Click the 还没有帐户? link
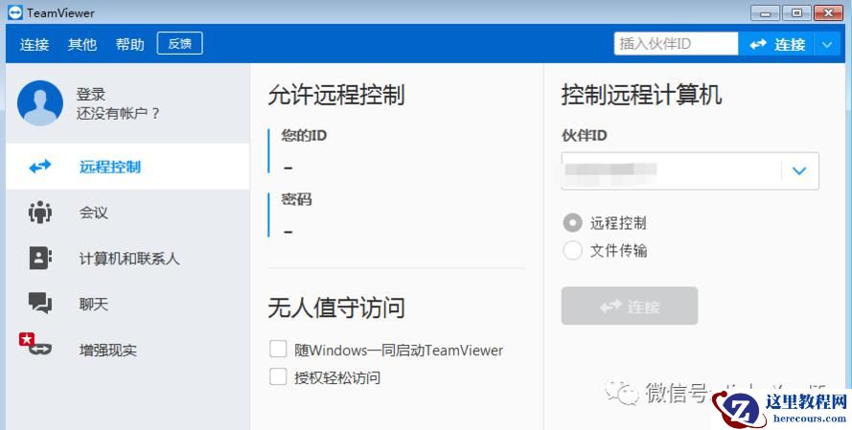This screenshot has height=430, width=852. 118,113
